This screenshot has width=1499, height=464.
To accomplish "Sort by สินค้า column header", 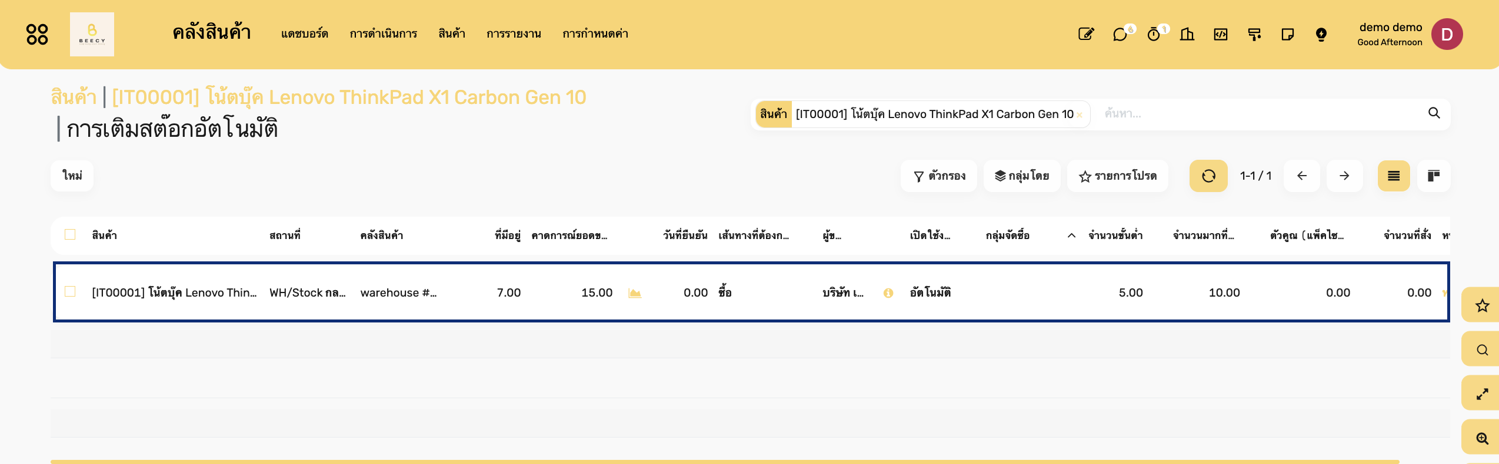I will (105, 235).
